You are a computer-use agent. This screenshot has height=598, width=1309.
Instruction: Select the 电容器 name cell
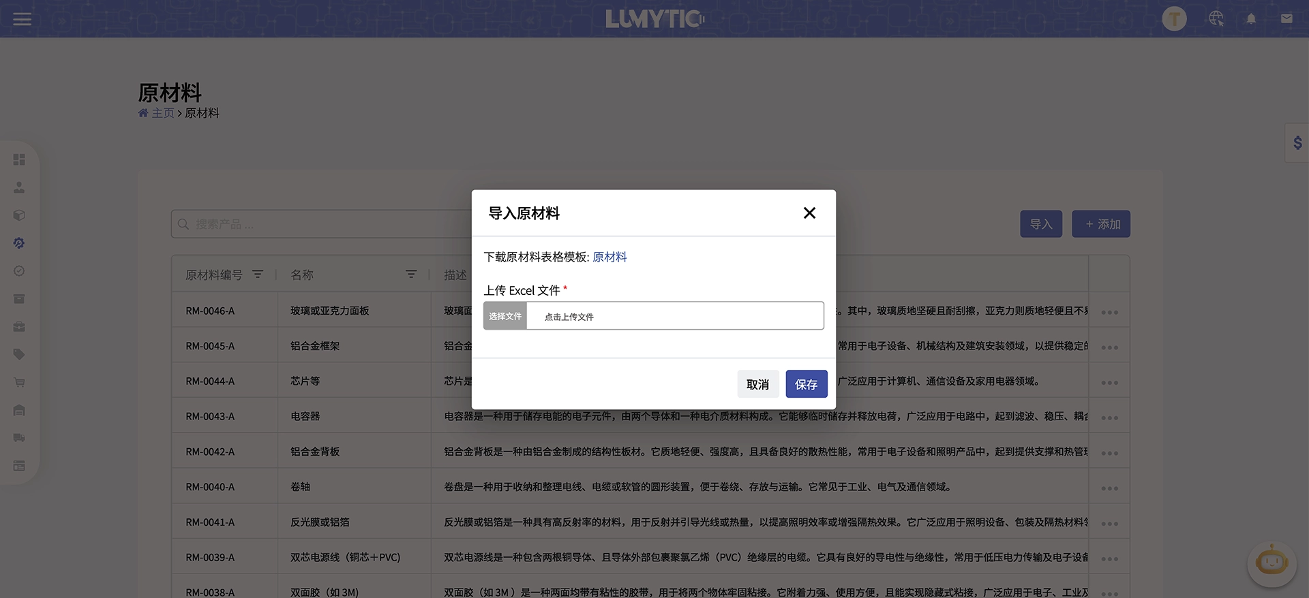pos(354,416)
